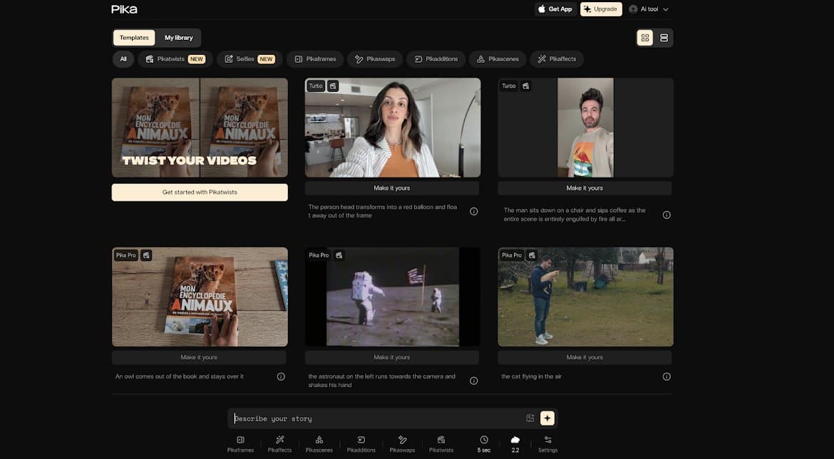Screen dimensions: 834x459
Task: Open the 2.2 model version selector
Action: point(515,443)
